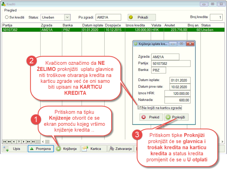
Task: Close the Knjiženje isplate kredita dialog
Action: pyautogui.click(x=190, y=44)
